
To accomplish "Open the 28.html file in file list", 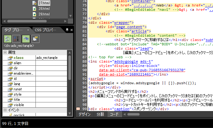I will point(44,9).
